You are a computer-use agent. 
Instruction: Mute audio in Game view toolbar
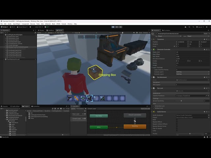[134, 33]
